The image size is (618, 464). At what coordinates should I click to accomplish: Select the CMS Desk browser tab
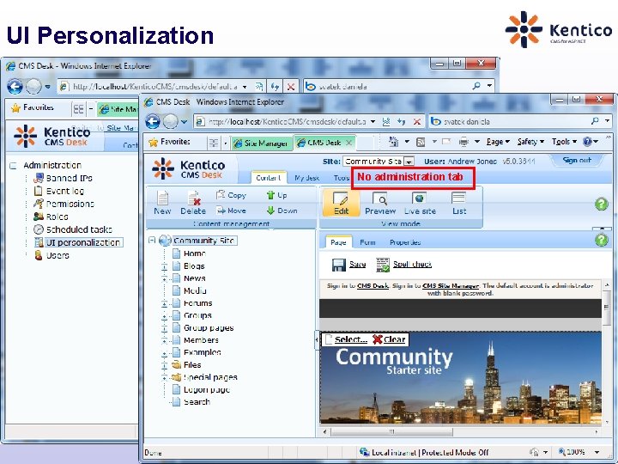pos(324,143)
